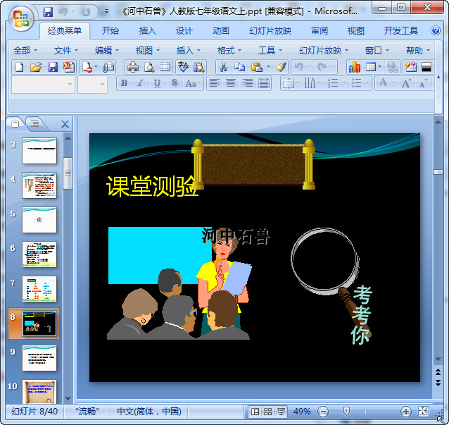Expand the font size combo box
This screenshot has width=449, height=425.
tap(102, 85)
